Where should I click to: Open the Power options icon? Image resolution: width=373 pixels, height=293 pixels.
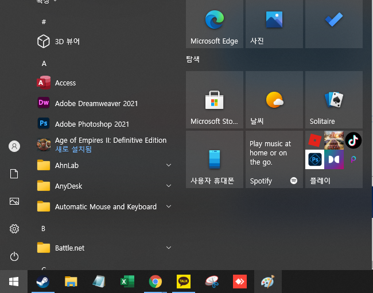(14, 256)
